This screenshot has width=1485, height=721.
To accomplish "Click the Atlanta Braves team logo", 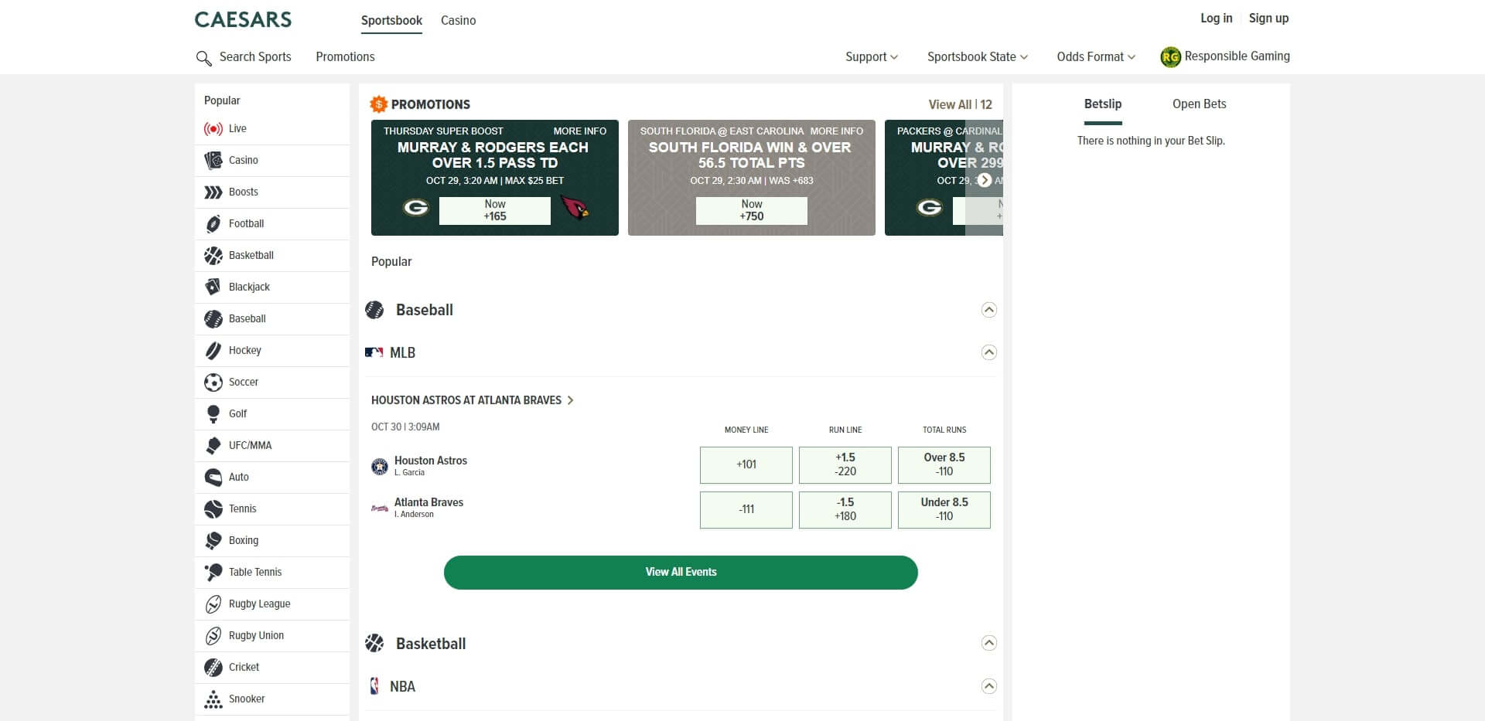I will point(380,508).
